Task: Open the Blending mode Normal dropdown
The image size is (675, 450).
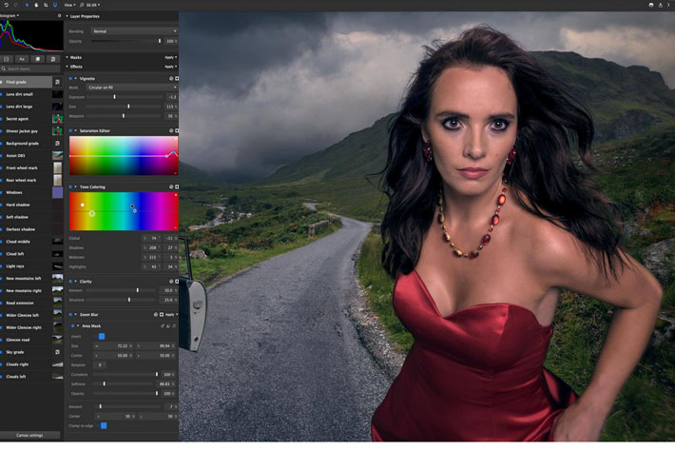Action: click(134, 31)
